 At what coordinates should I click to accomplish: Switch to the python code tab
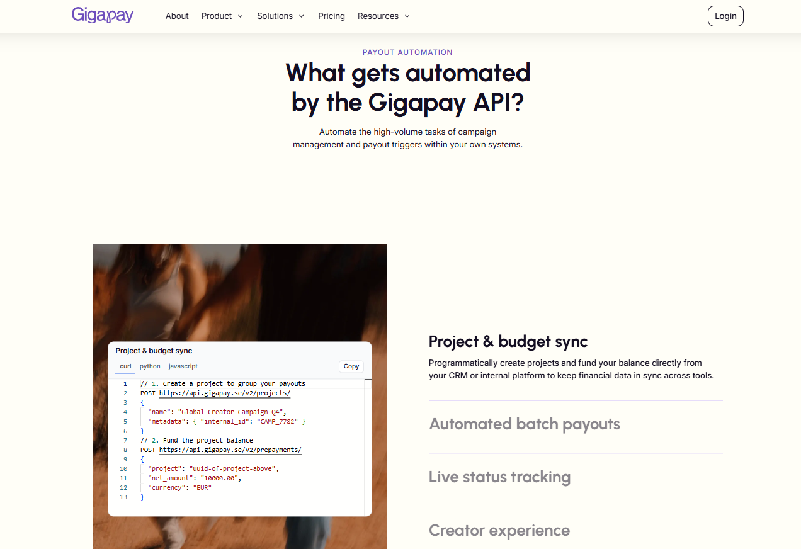pos(150,366)
